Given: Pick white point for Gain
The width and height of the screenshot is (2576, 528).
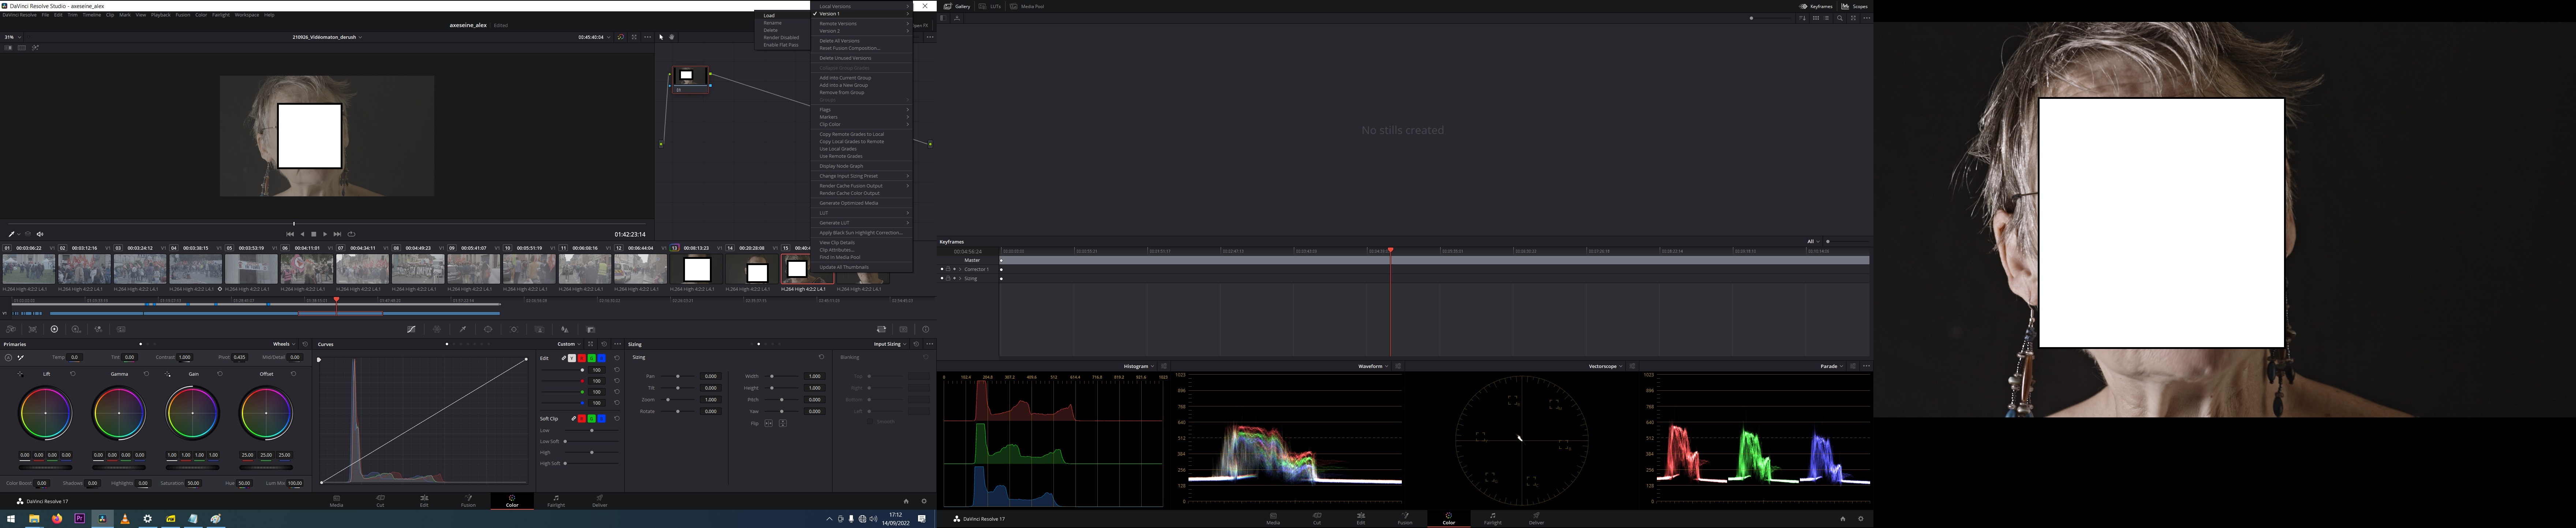Looking at the screenshot, I should click(x=167, y=374).
